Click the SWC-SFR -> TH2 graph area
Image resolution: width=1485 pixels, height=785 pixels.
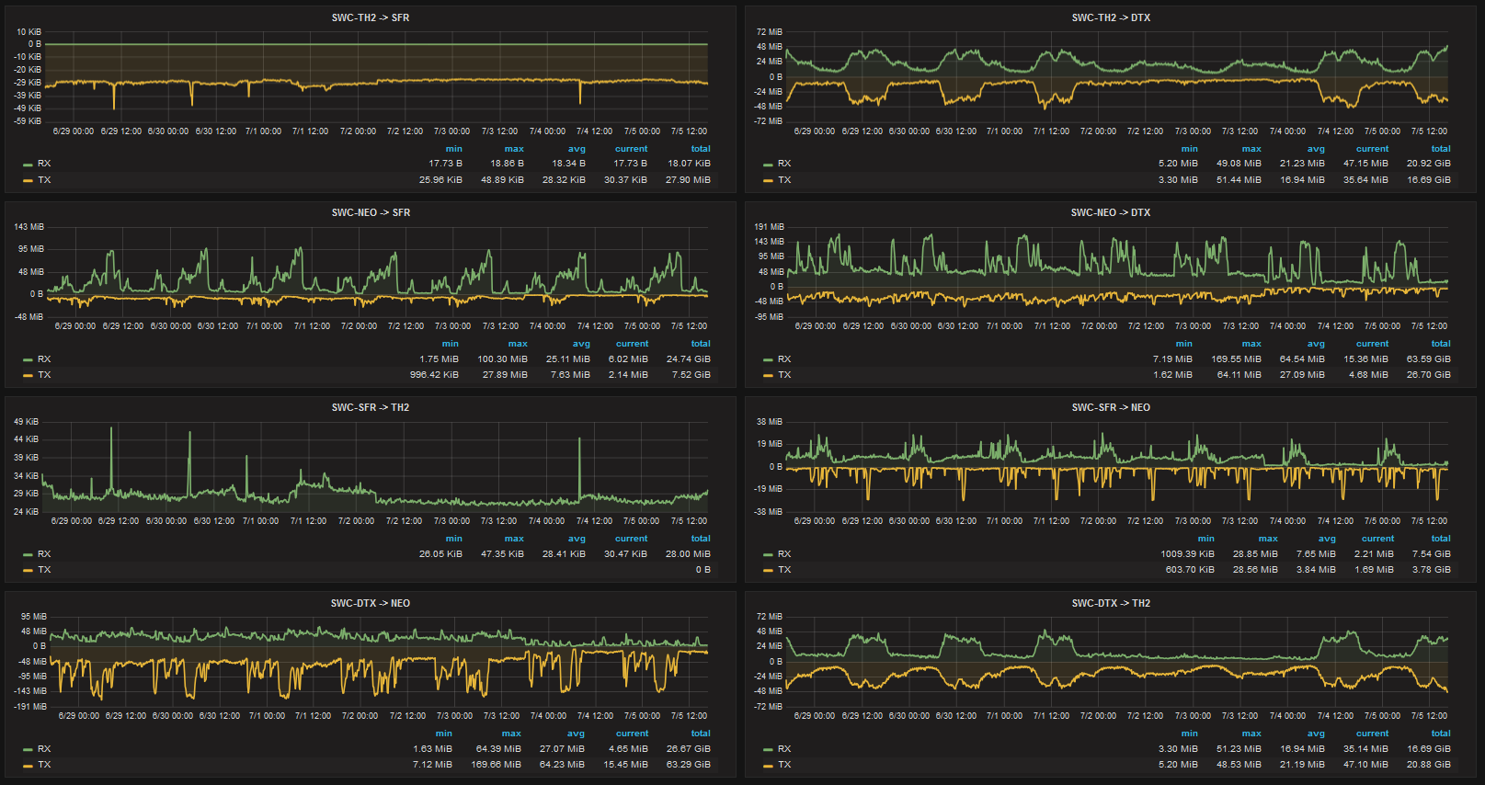(375, 466)
